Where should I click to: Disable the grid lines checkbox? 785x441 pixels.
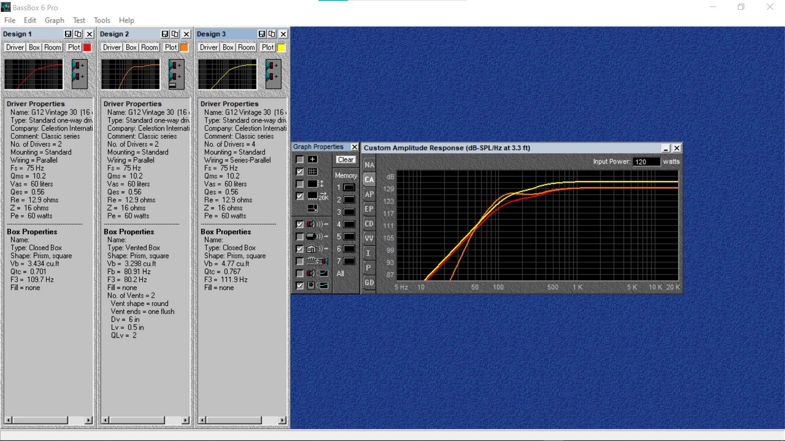[x=300, y=171]
